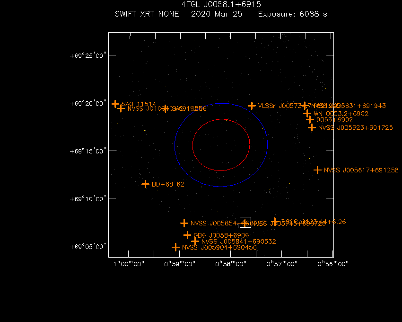Image resolution: width=402 pixels, height=322 pixels.
Task: Select the VLSSr source cross marker
Action: coord(252,106)
